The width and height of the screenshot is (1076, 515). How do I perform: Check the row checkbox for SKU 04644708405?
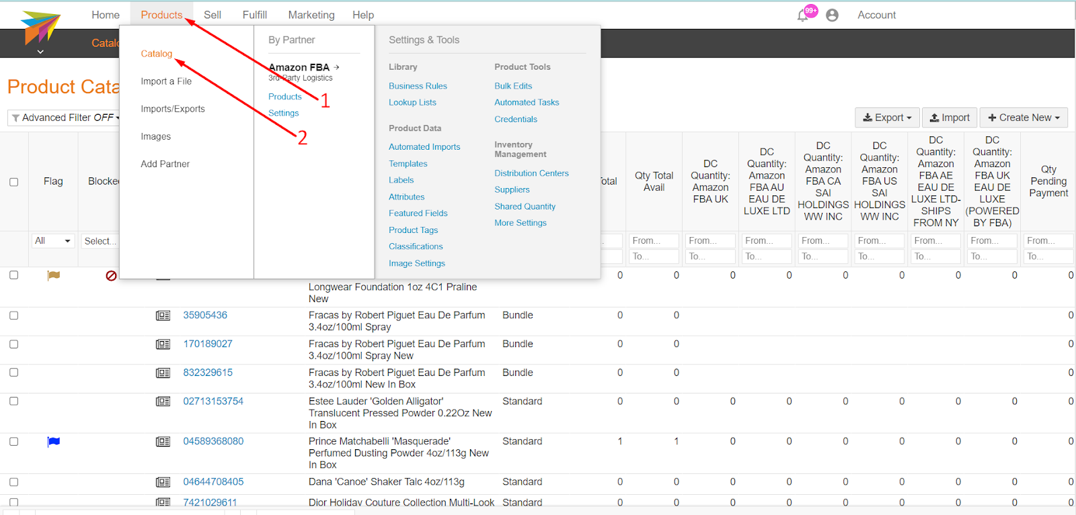(13, 482)
